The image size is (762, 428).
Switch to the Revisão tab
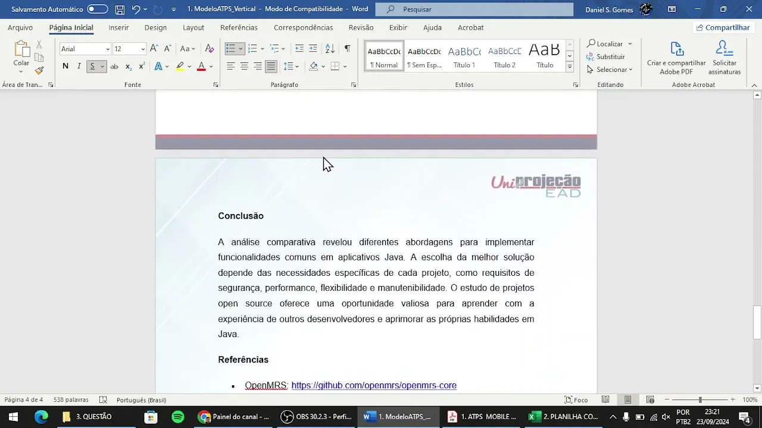click(361, 27)
